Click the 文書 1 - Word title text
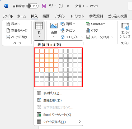Viewport: 132px width, 129px height. click(x=86, y=6)
